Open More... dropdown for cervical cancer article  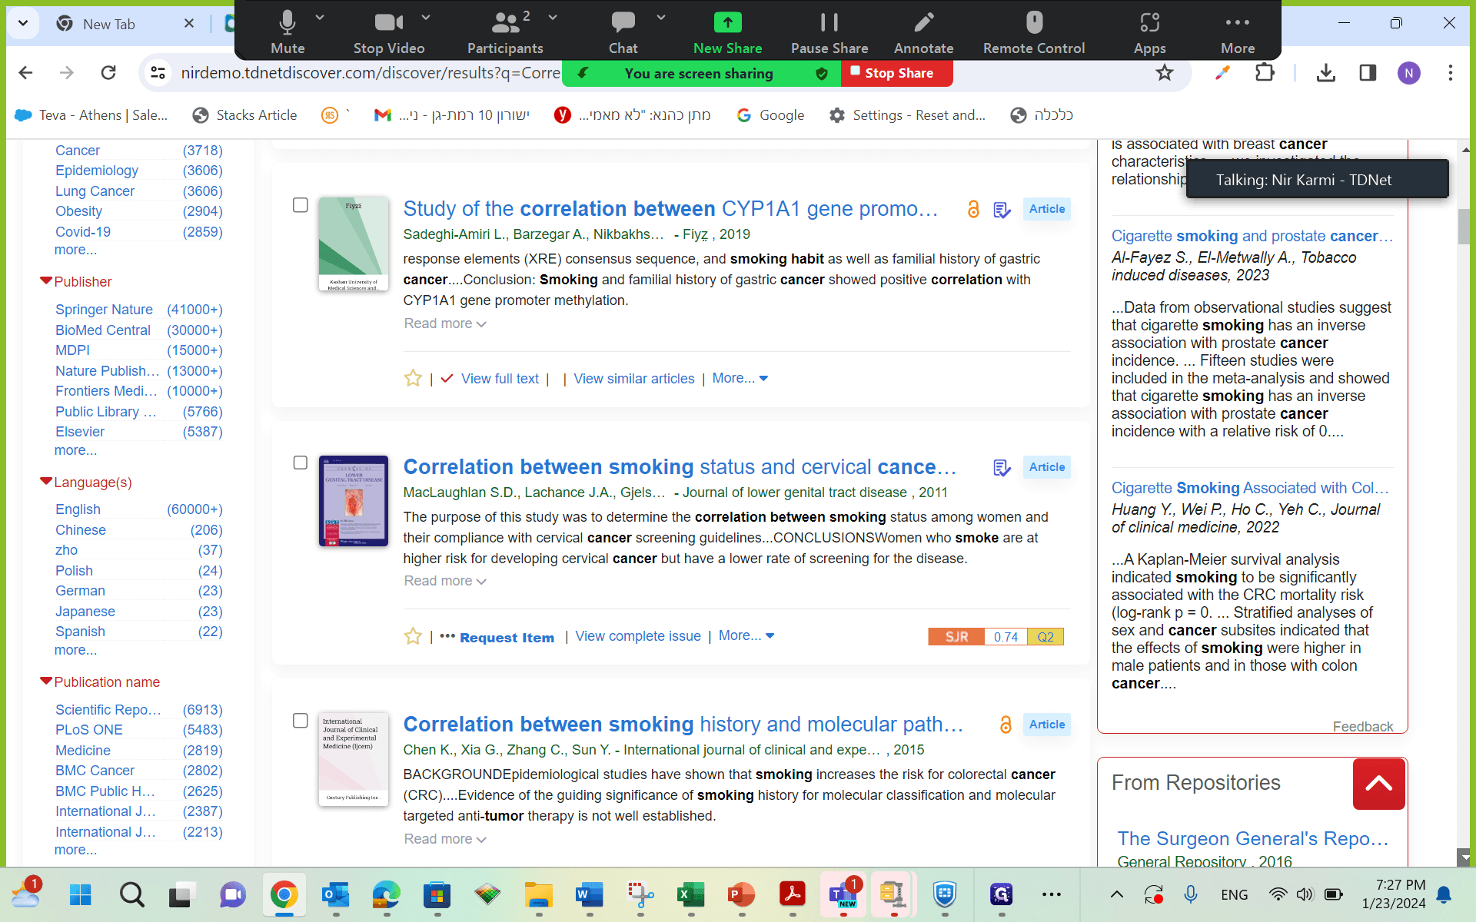[x=746, y=635]
